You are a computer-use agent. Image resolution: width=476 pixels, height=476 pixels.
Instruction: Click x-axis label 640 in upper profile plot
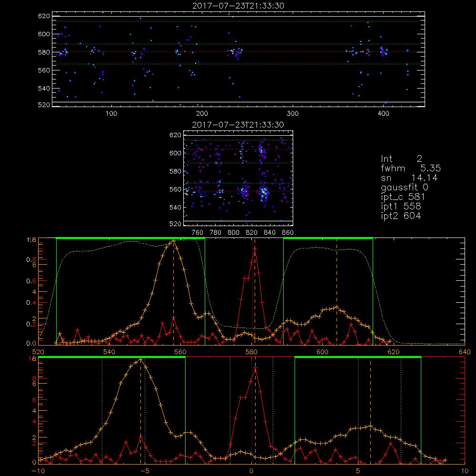pyautogui.click(x=465, y=352)
